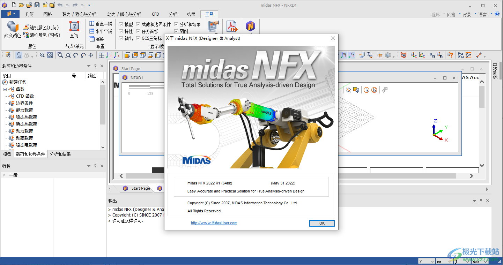The width and height of the screenshot is (503, 265).
Task: Open the 几何 ribbon tab
Action: pos(29,14)
